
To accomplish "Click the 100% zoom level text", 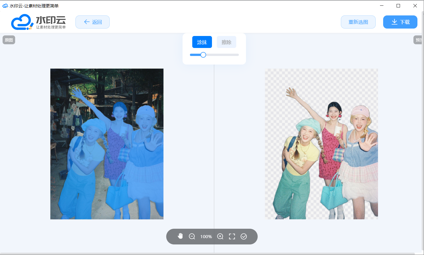I will click(206, 236).
